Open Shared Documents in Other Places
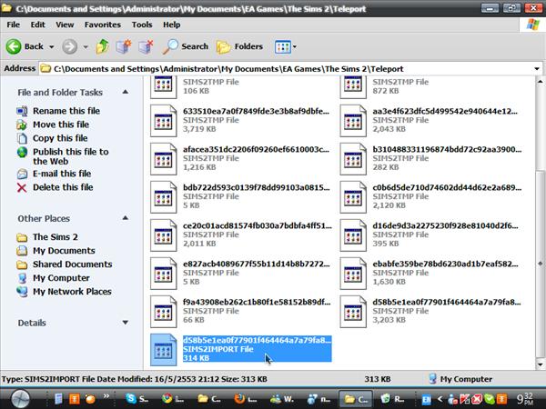 72,264
